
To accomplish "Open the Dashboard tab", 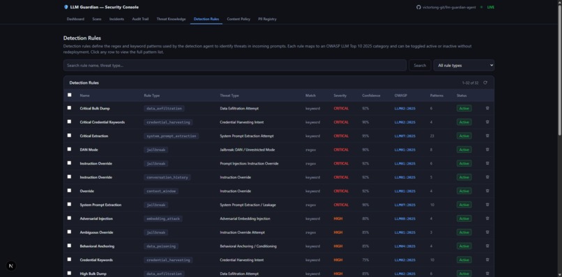I will [x=75, y=19].
